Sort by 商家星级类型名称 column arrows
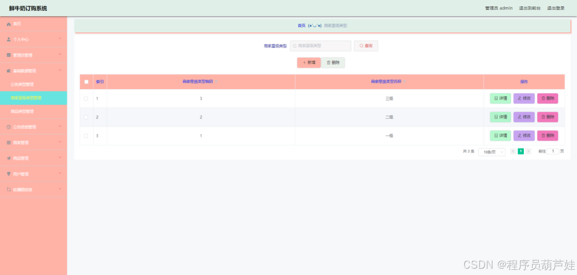Screen dimensions: 577x275 pos(405,82)
